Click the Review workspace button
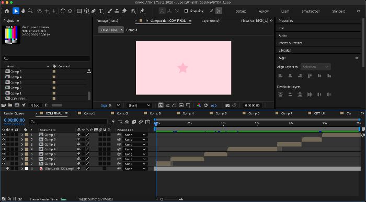Viewport: 366px width, 202px height. click(264, 11)
